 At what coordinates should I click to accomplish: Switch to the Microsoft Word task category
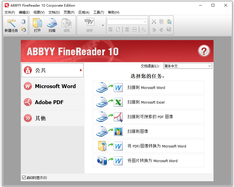tap(53, 86)
